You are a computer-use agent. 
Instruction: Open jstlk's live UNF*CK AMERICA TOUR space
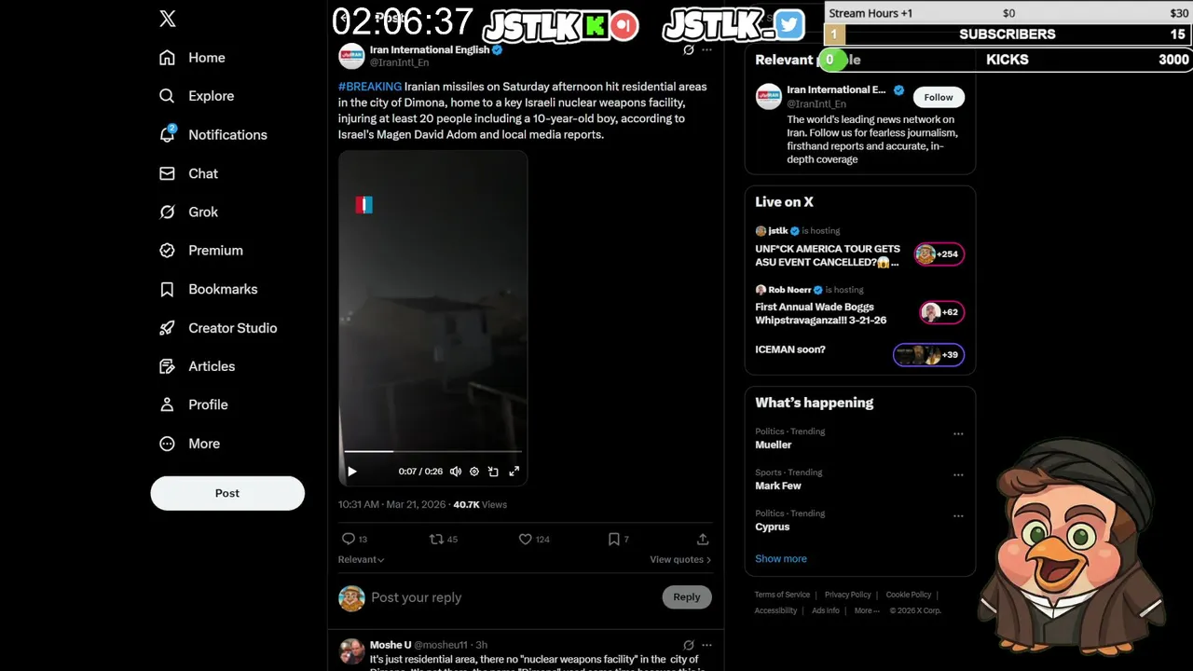coord(828,255)
